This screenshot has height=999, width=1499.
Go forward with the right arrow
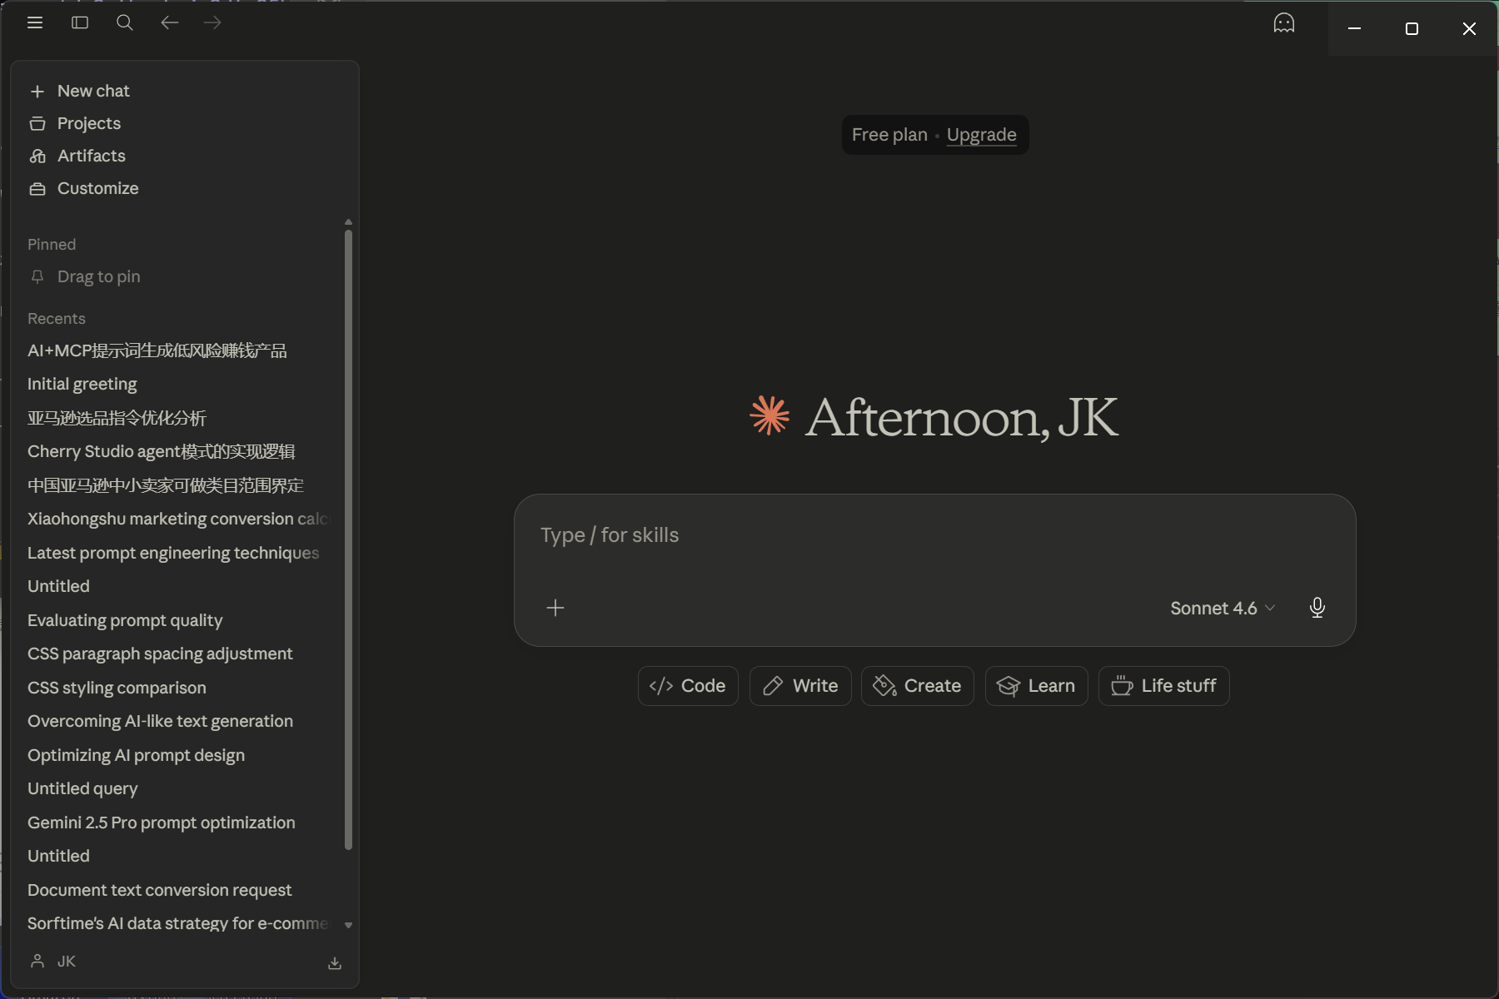point(213,23)
